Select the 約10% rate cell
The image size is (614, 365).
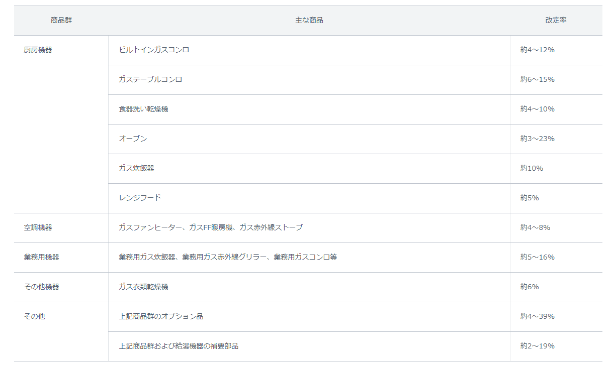click(x=532, y=168)
